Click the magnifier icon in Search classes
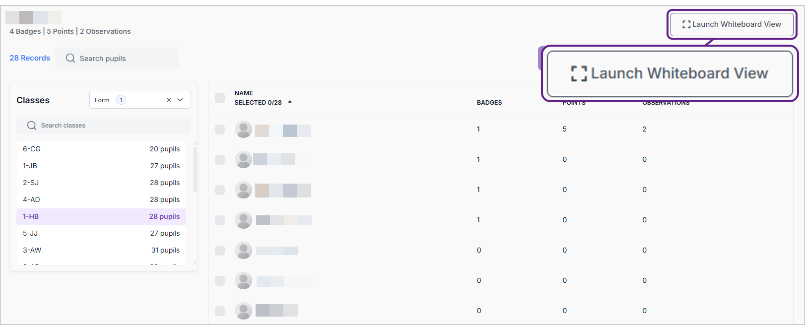805x325 pixels. tap(32, 126)
